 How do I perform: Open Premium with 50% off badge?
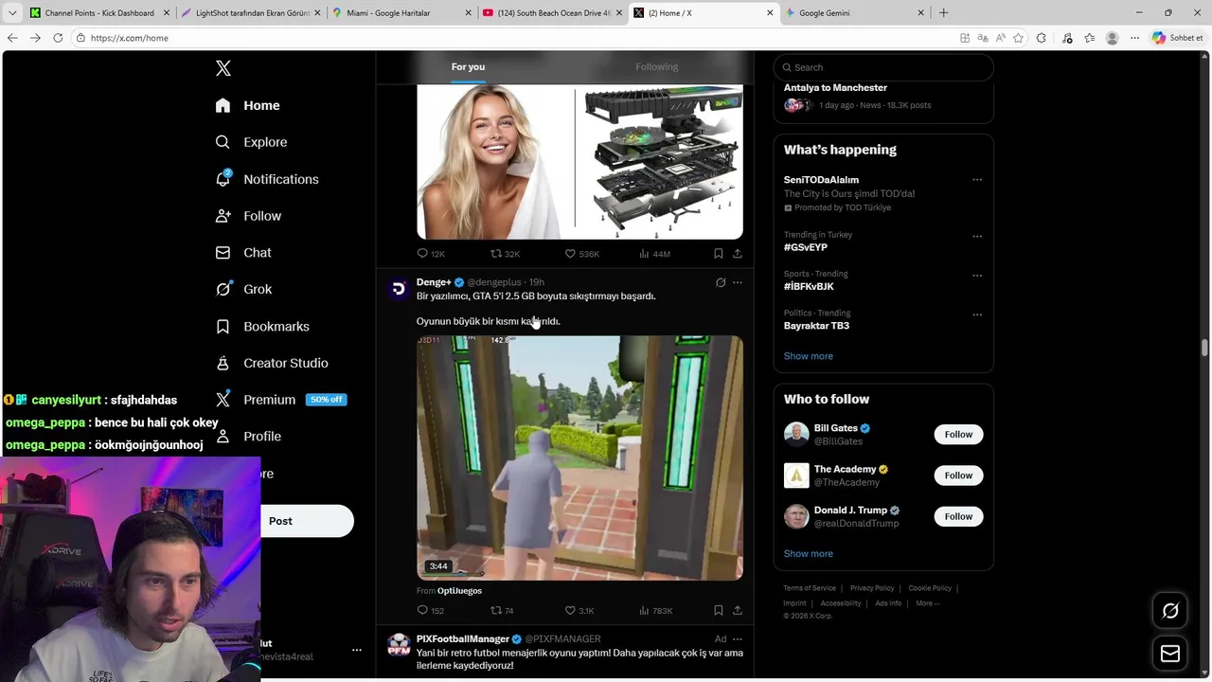pos(281,400)
